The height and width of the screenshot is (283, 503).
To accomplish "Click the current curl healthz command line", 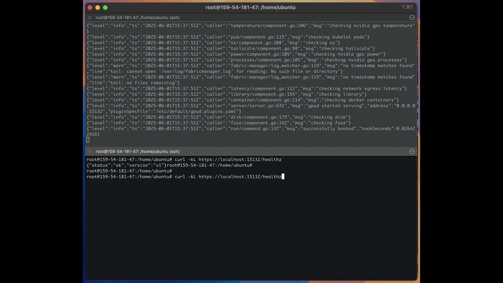I will pos(185,177).
